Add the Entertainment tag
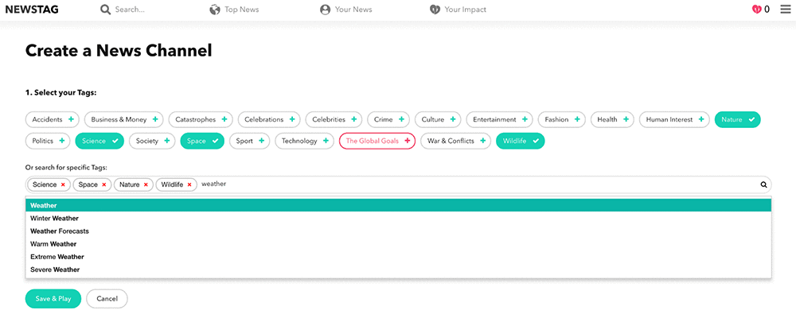The height and width of the screenshot is (318, 796). (x=500, y=120)
